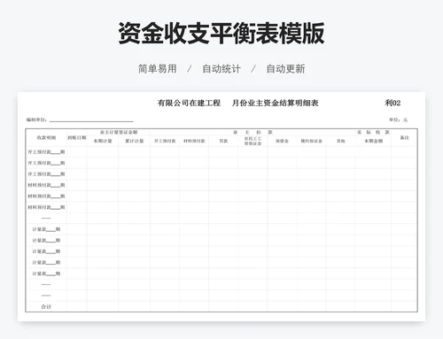This screenshot has width=443, height=339.
Task: Click the sheet title 有限公司在建工程
Action: point(189,103)
